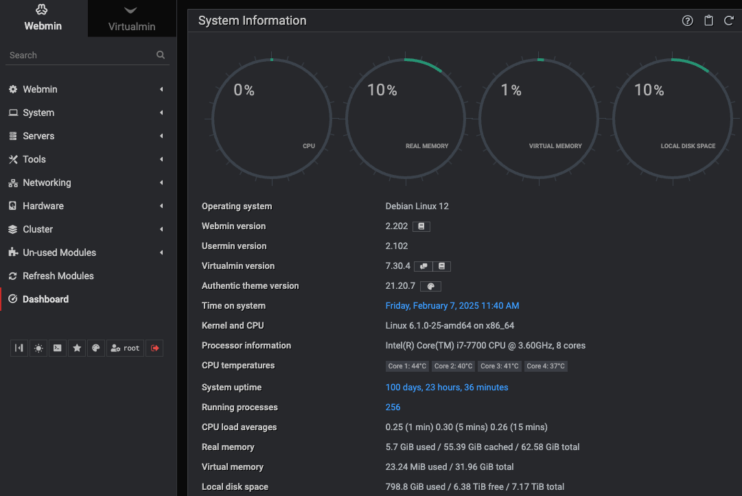Open root user account settings icon
742x496 pixels.
click(125, 348)
